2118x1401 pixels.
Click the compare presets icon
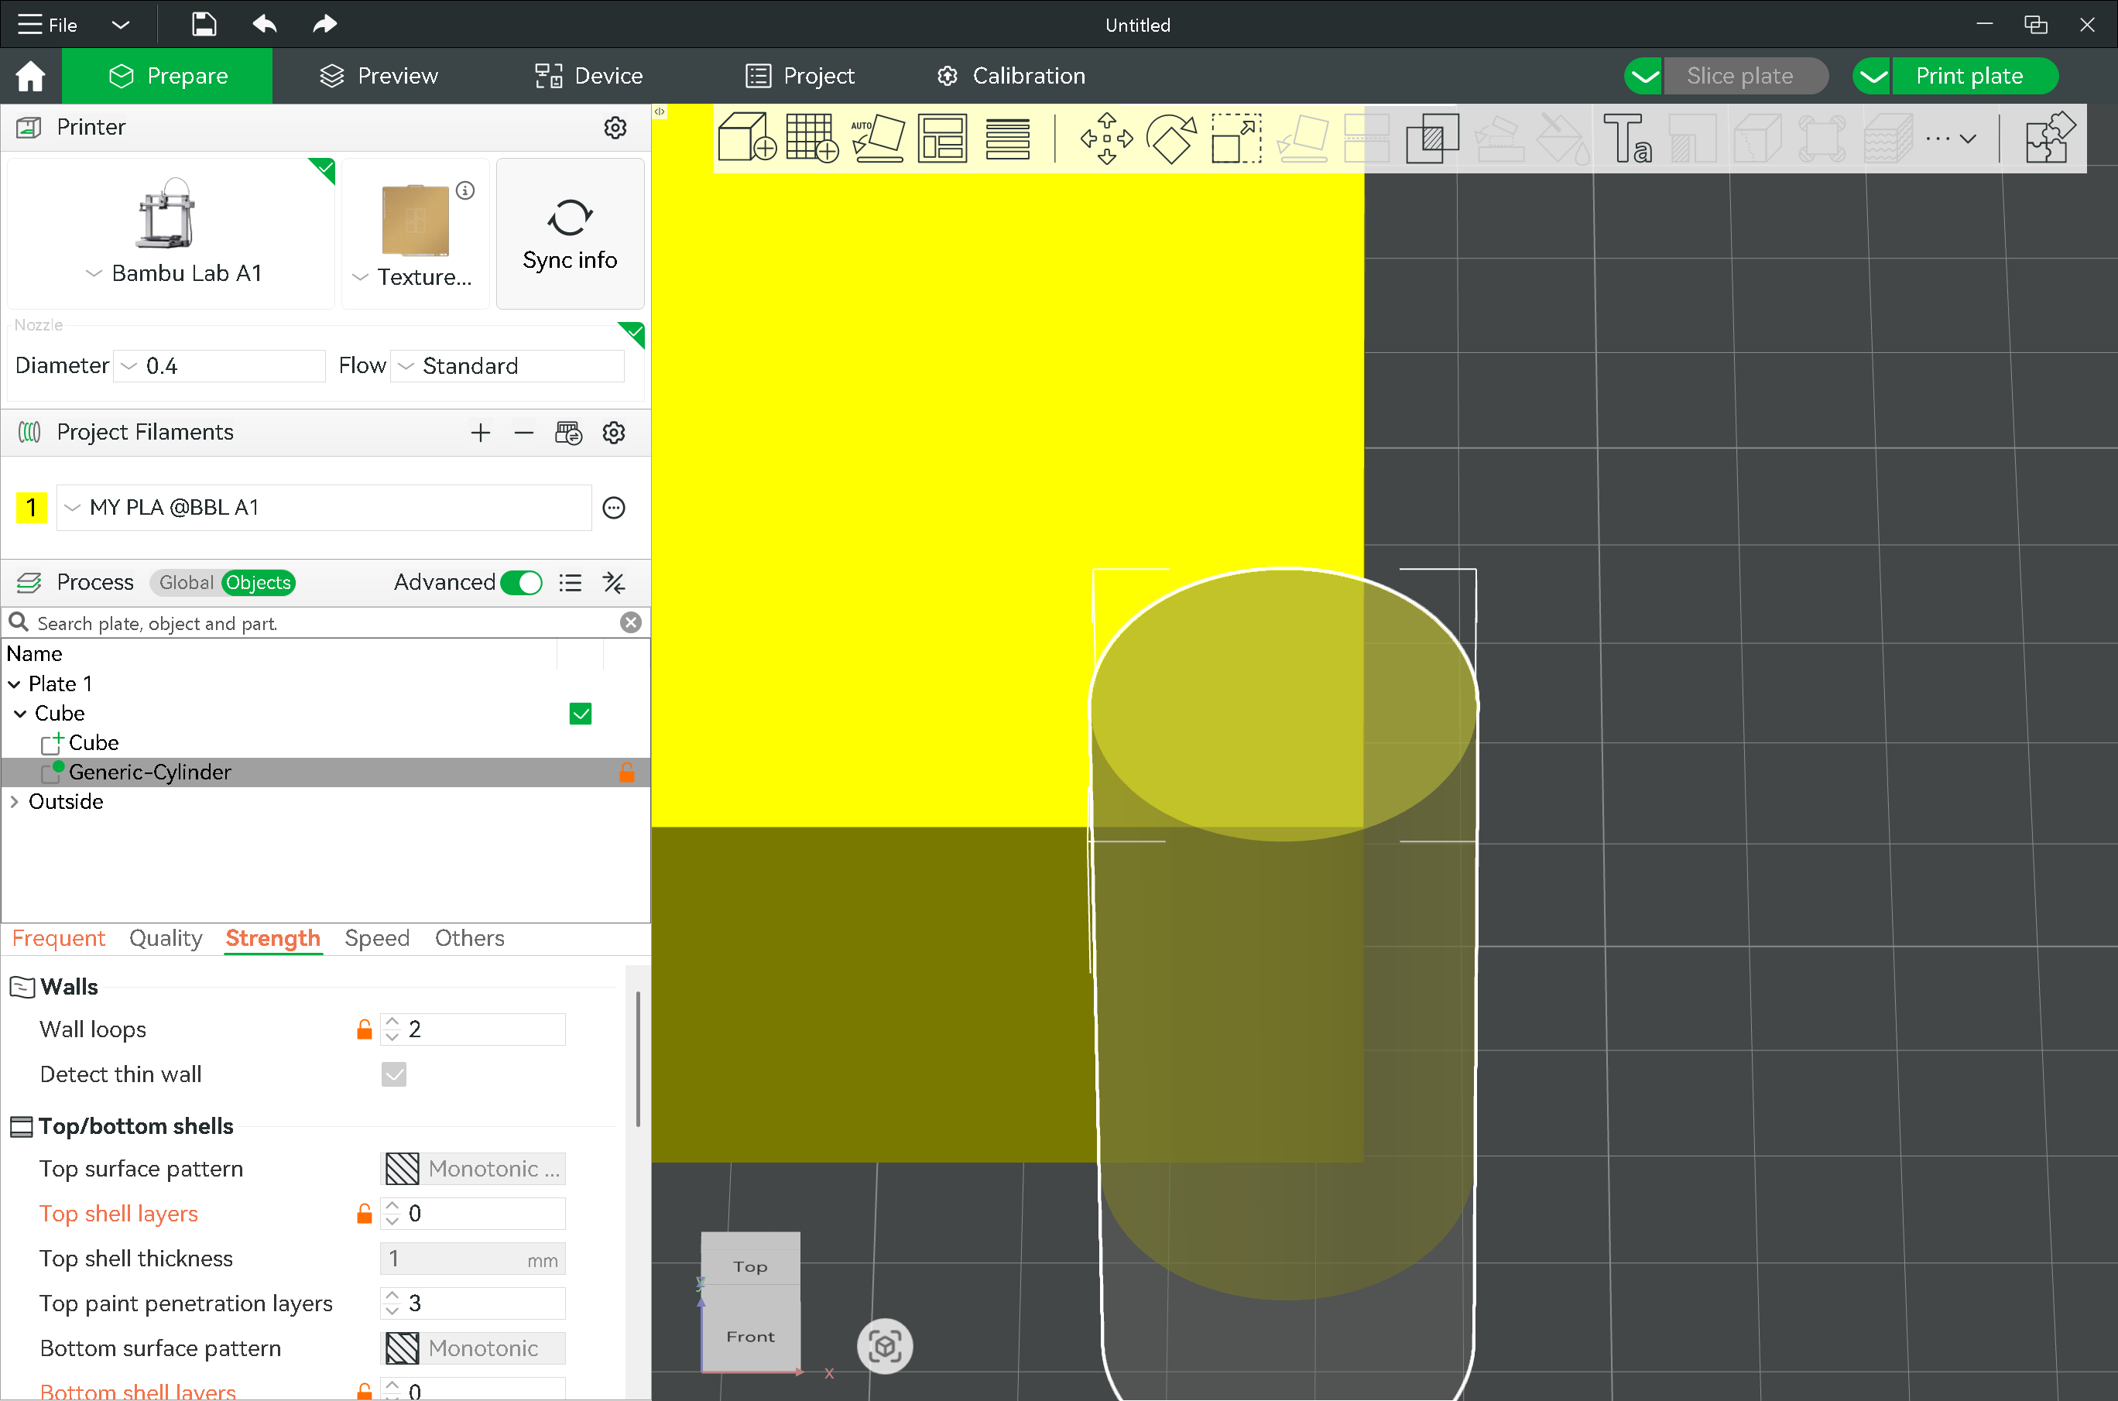coord(614,583)
